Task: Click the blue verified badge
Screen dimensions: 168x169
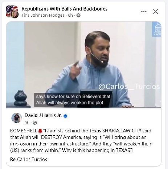Action: pyautogui.click(x=65, y=116)
